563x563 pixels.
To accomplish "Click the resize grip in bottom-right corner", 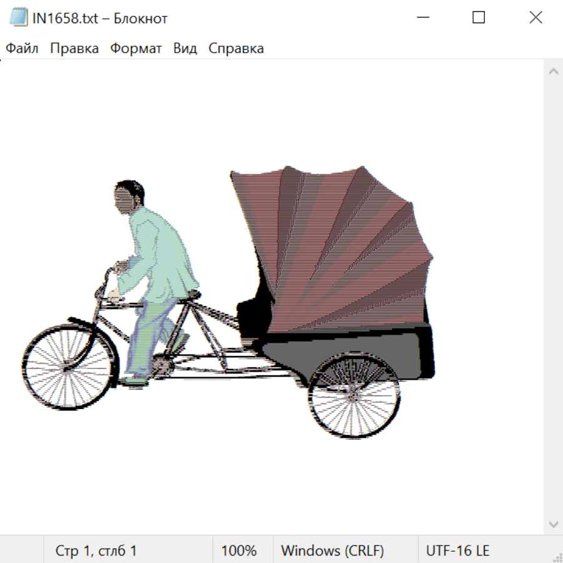I will coord(557,557).
